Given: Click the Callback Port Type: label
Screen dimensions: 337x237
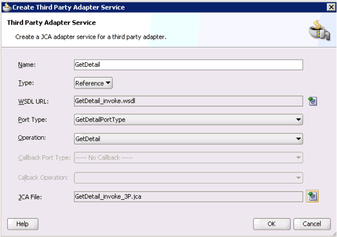Looking at the screenshot, I should tap(44, 158).
